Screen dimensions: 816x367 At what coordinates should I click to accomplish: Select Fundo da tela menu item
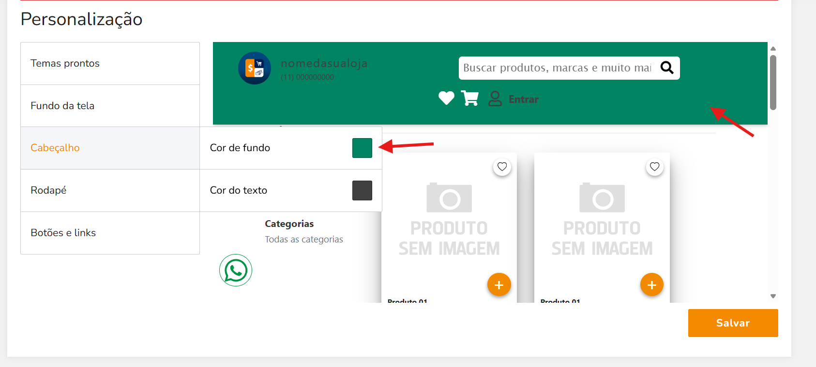pyautogui.click(x=110, y=106)
